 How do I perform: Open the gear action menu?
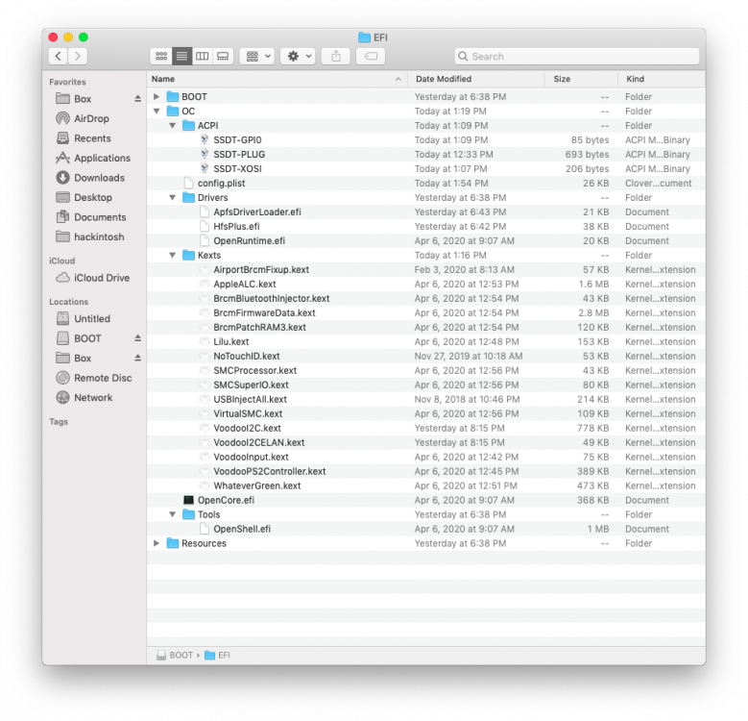tap(299, 57)
